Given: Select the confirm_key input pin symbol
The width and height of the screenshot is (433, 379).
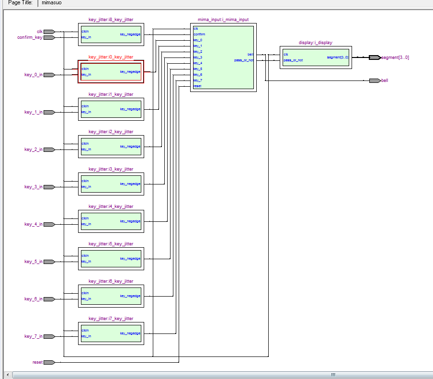Looking at the screenshot, I should [49, 37].
